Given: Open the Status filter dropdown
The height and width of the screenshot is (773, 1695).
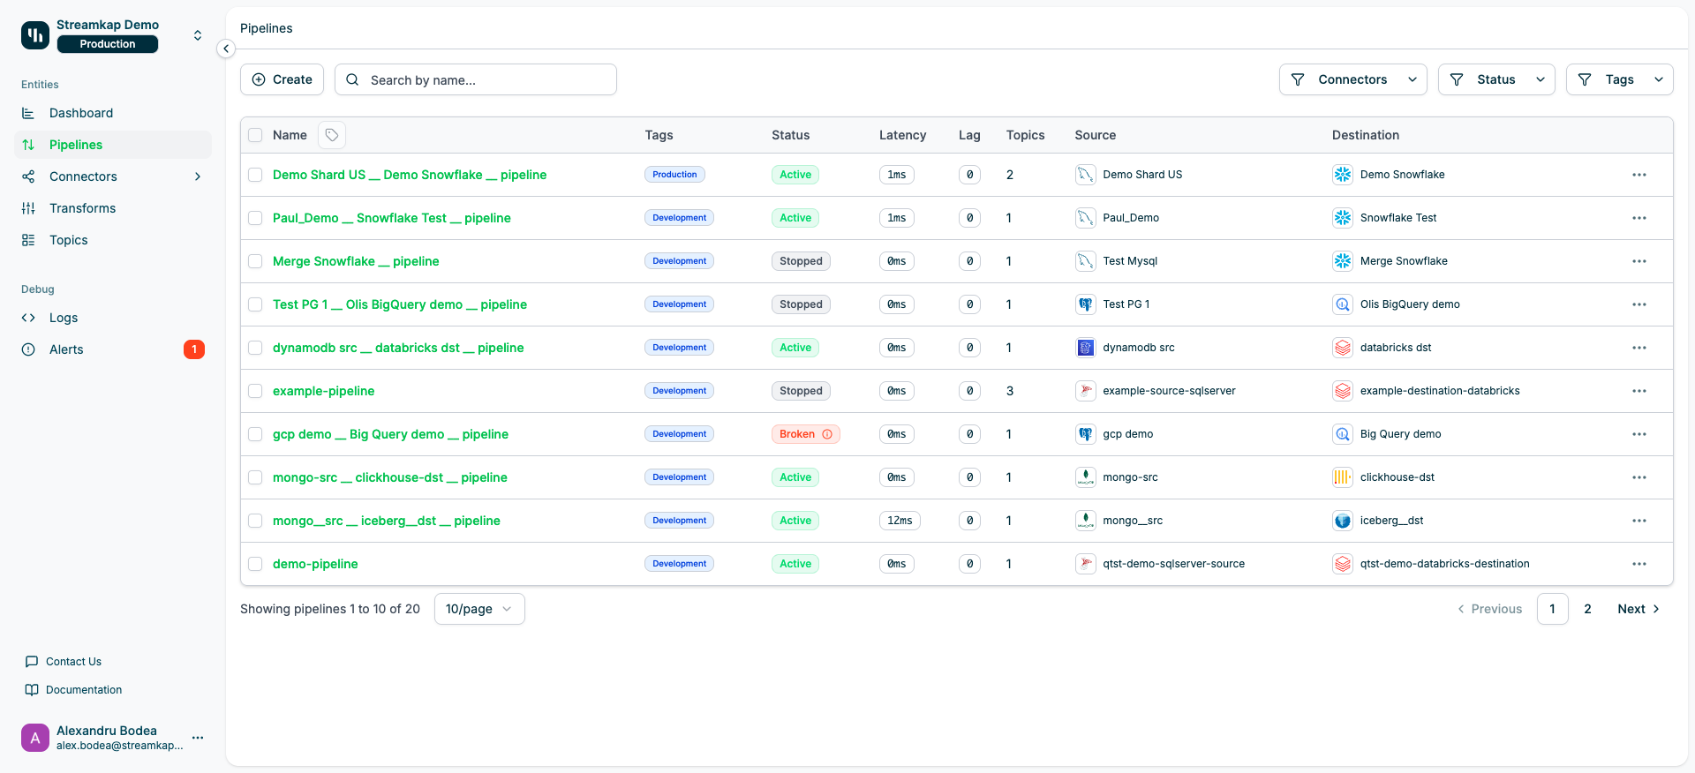Looking at the screenshot, I should [1496, 79].
